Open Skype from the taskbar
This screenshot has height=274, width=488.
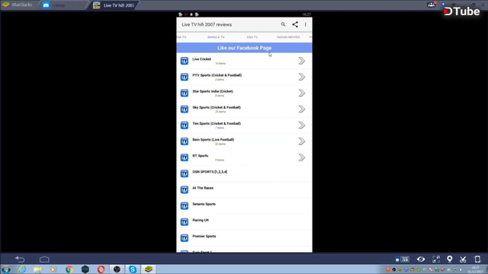[x=133, y=269]
